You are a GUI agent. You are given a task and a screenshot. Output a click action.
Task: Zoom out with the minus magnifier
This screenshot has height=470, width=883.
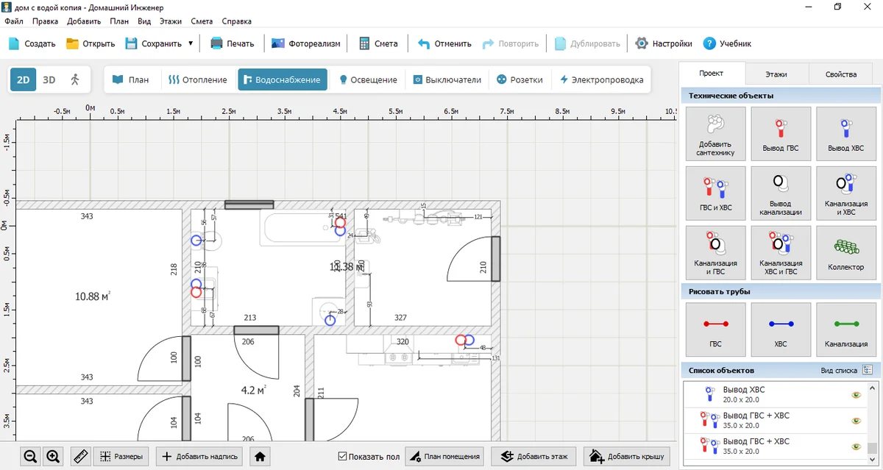30,456
